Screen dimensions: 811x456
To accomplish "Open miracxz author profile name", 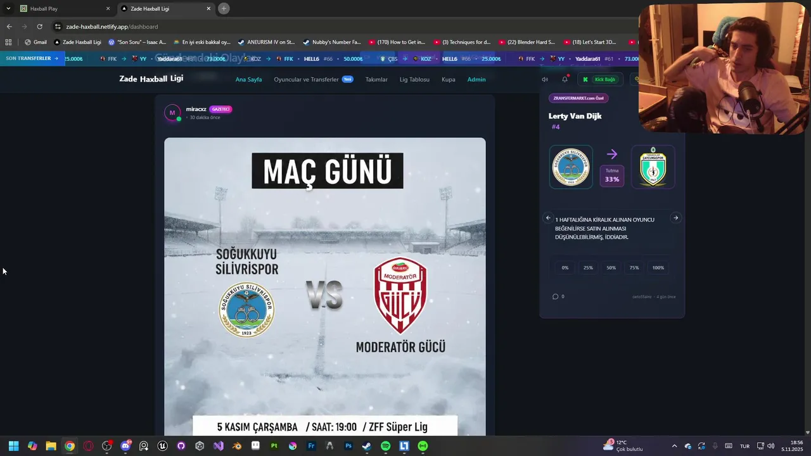I will coord(196,109).
